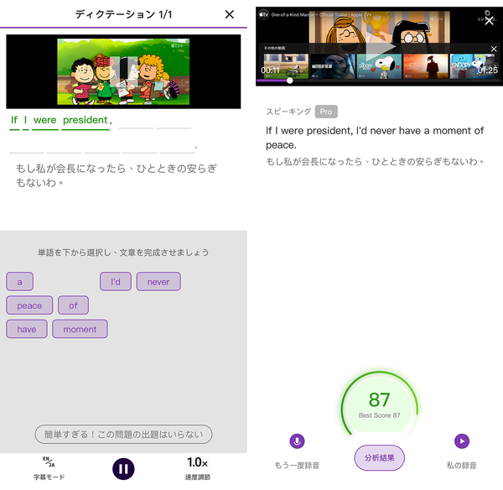
Task: Select the word tile 'I'd'
Action: (116, 282)
